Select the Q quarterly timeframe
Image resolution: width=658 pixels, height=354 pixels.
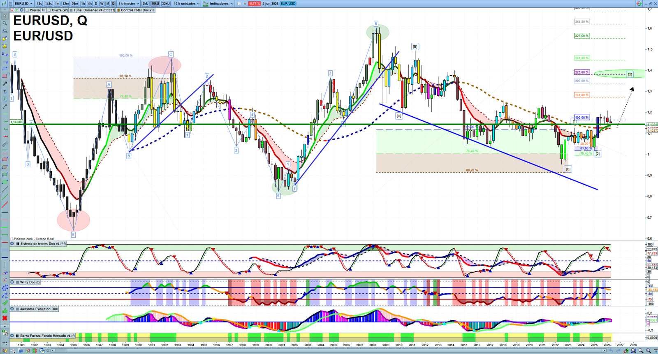[x=113, y=3]
